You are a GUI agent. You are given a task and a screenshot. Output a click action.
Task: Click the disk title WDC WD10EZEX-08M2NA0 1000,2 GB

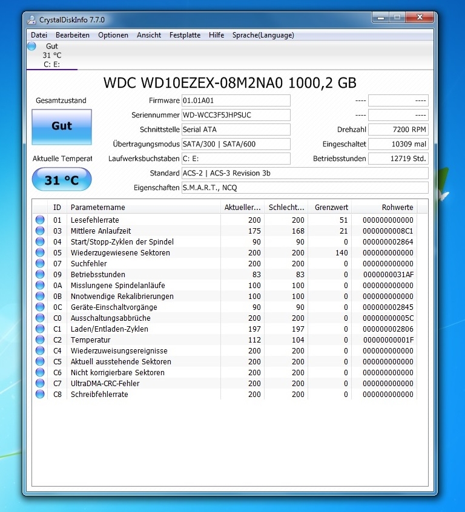[x=229, y=83]
